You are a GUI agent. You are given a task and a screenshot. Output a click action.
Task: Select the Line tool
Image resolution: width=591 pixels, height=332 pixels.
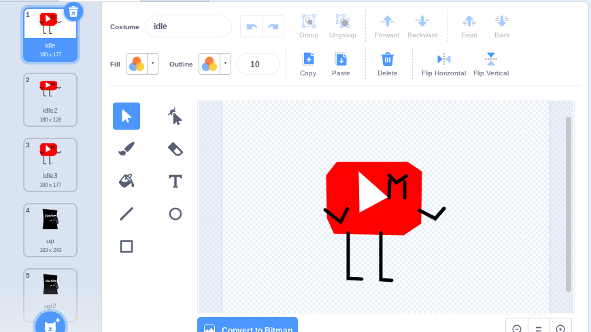click(x=126, y=214)
